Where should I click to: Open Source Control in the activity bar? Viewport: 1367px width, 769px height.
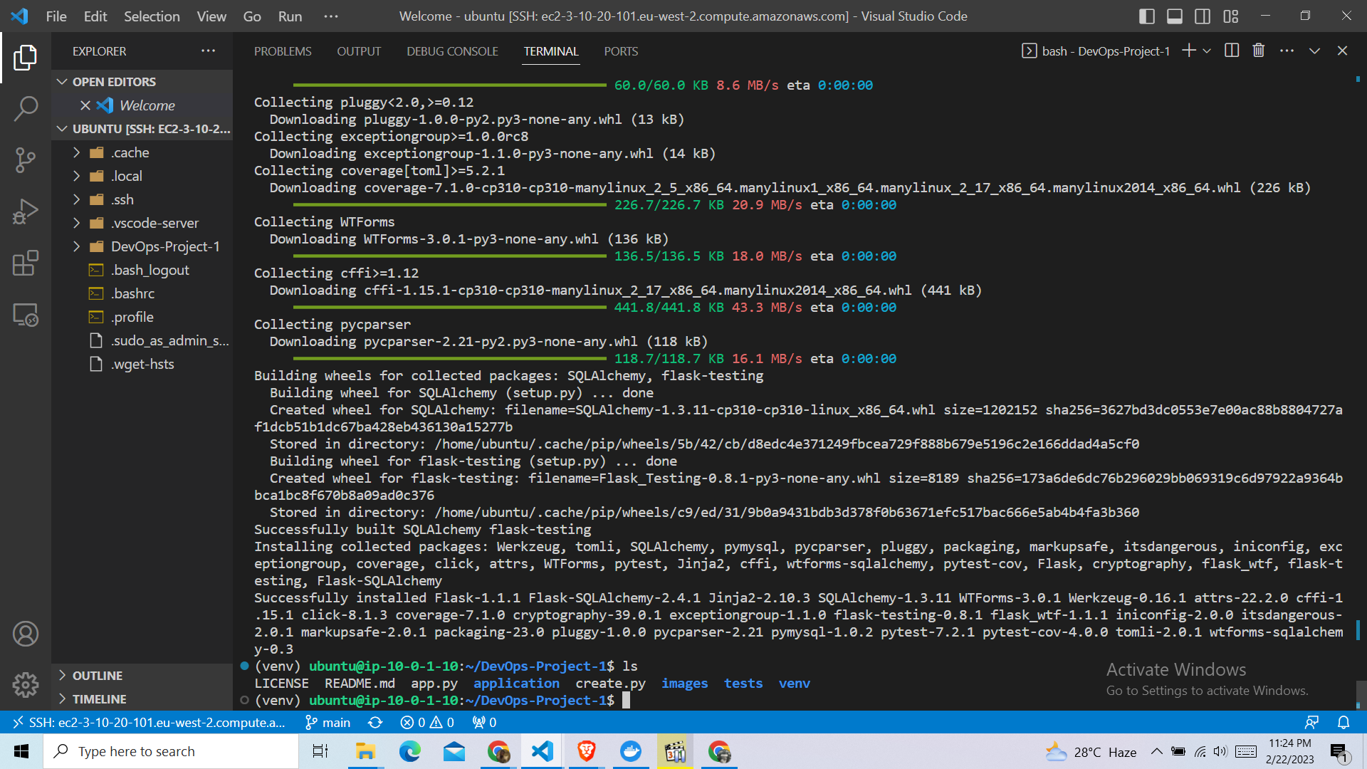point(25,160)
